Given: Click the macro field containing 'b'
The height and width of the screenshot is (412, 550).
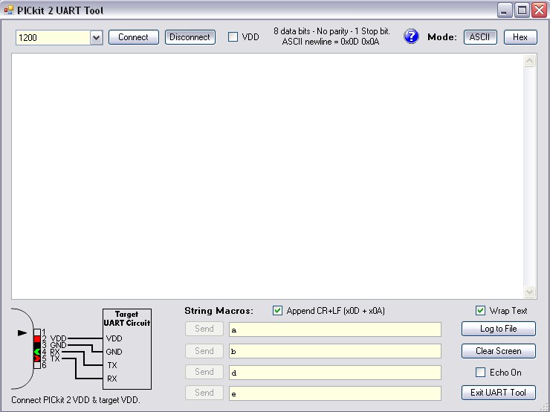Looking at the screenshot, I should [335, 351].
